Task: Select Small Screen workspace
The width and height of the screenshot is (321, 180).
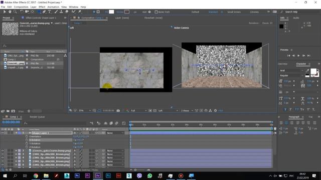Action: click(x=234, y=12)
